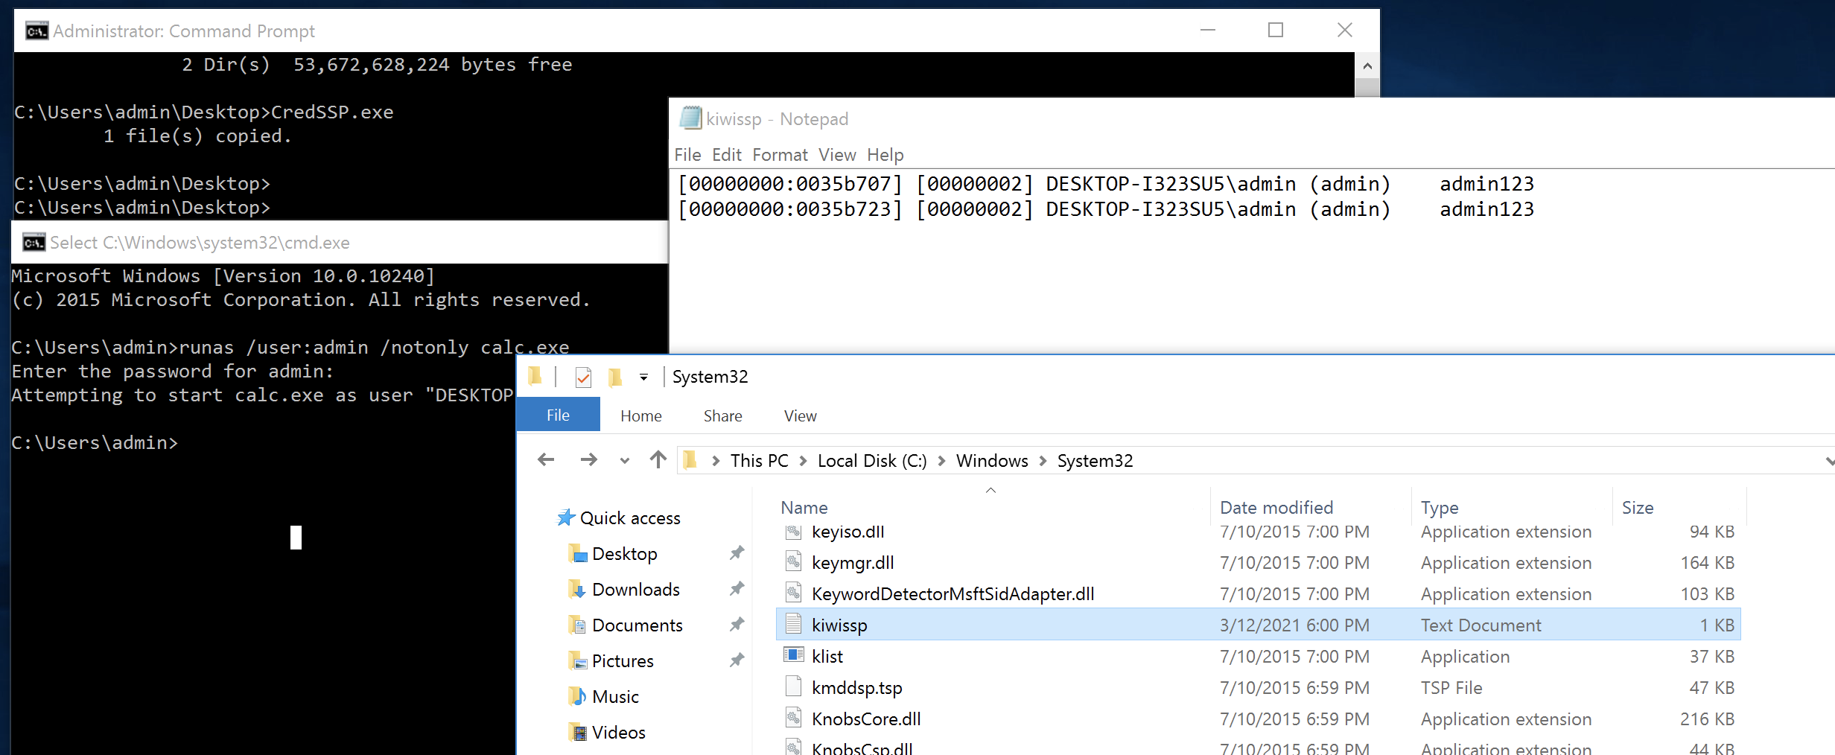
Task: Select Downloads in the navigation pane
Action: pos(635,589)
